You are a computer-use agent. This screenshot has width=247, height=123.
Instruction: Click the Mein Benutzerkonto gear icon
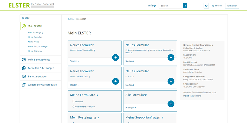pyautogui.click(x=24, y=60)
